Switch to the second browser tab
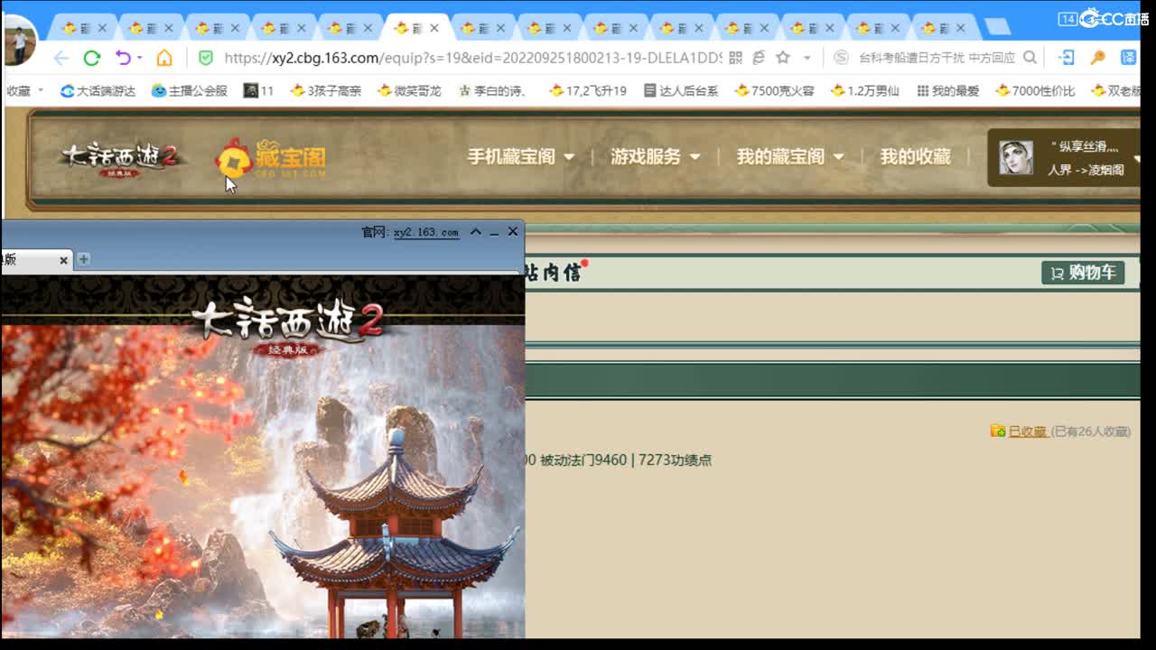The width and height of the screenshot is (1156, 650). [150, 28]
